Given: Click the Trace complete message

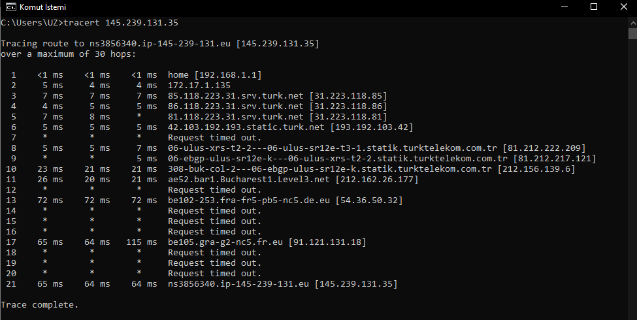Looking at the screenshot, I should click(x=39, y=305).
